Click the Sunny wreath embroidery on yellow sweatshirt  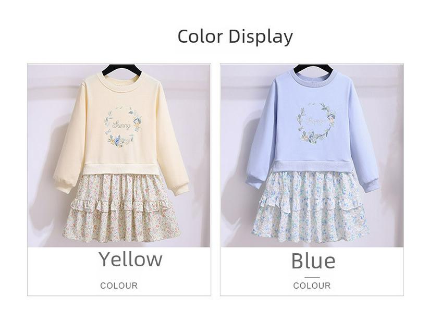tap(123, 127)
